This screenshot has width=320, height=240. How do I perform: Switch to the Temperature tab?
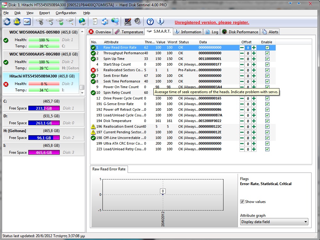(129, 32)
